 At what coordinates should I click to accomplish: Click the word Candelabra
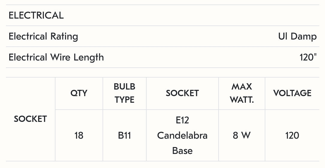(182, 136)
